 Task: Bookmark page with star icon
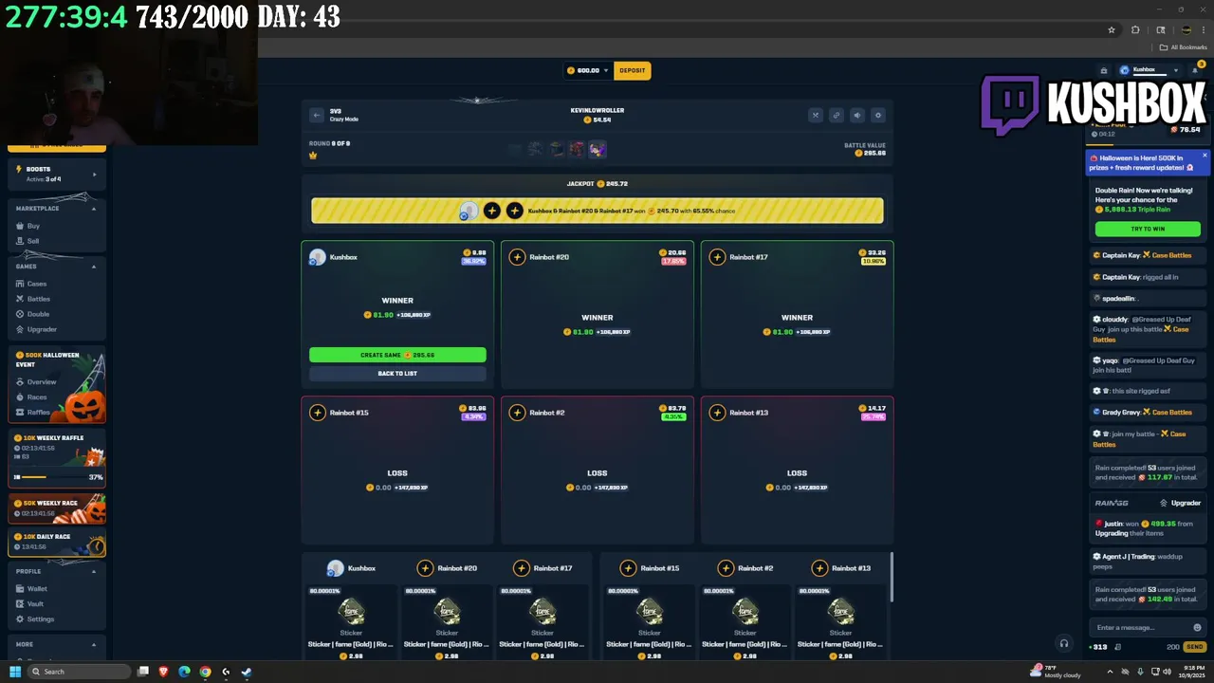[1112, 29]
